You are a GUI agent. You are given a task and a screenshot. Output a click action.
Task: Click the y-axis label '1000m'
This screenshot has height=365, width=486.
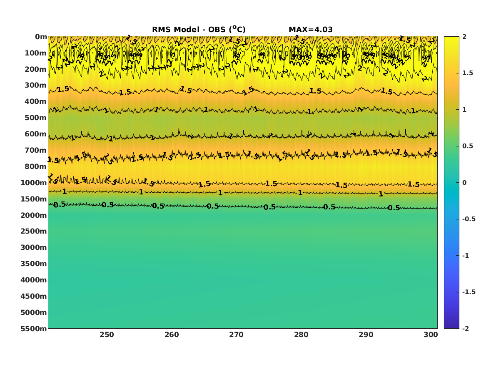(34, 183)
